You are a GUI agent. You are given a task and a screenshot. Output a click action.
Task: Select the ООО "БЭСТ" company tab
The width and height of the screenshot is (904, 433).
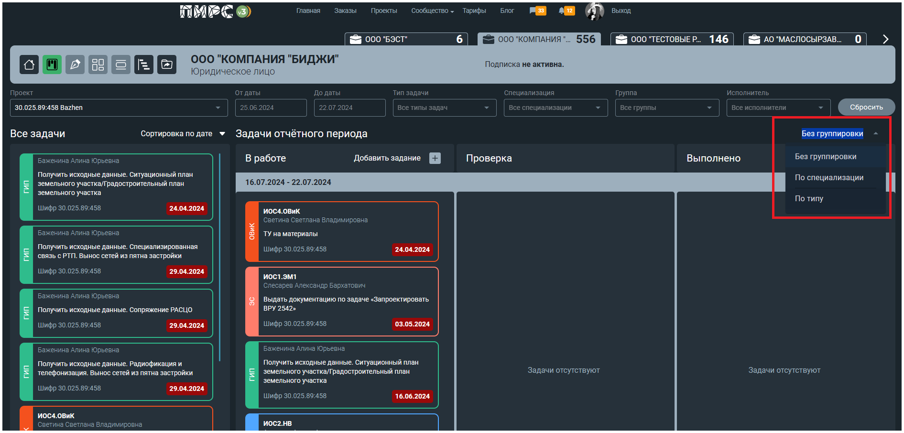click(406, 39)
